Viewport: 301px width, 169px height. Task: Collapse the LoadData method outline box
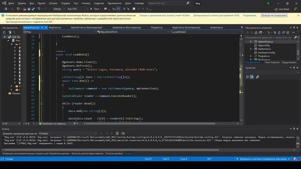click(42, 54)
